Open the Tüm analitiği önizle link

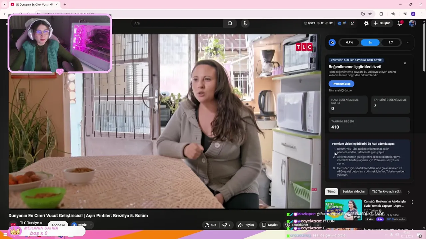(340, 91)
